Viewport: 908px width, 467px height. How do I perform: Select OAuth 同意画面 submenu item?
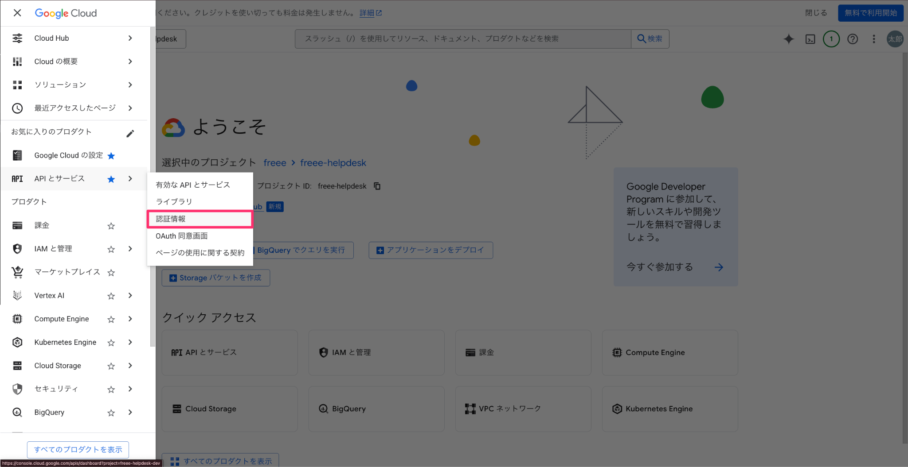tap(200, 236)
